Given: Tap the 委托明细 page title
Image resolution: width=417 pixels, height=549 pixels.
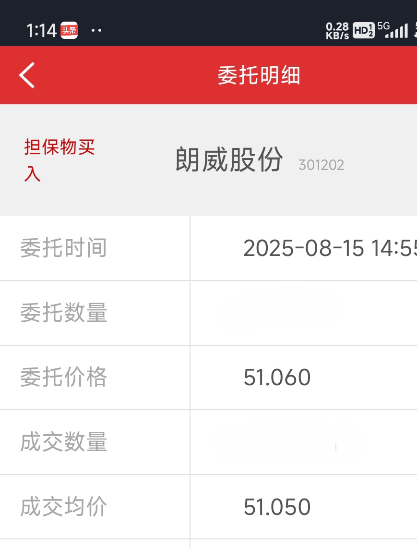Looking at the screenshot, I should tap(259, 75).
